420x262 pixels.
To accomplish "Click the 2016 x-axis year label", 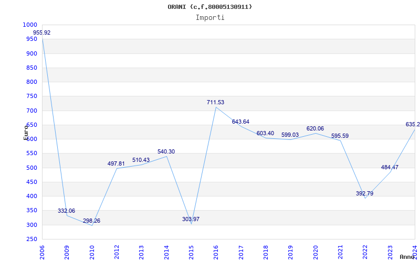I will pos(216,253).
